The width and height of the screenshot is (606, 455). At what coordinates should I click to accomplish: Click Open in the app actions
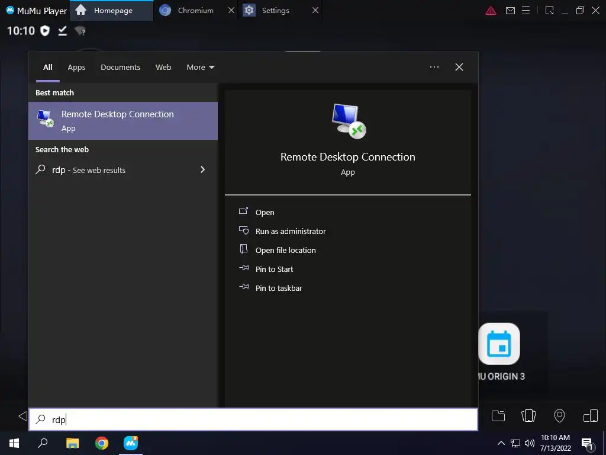click(265, 212)
